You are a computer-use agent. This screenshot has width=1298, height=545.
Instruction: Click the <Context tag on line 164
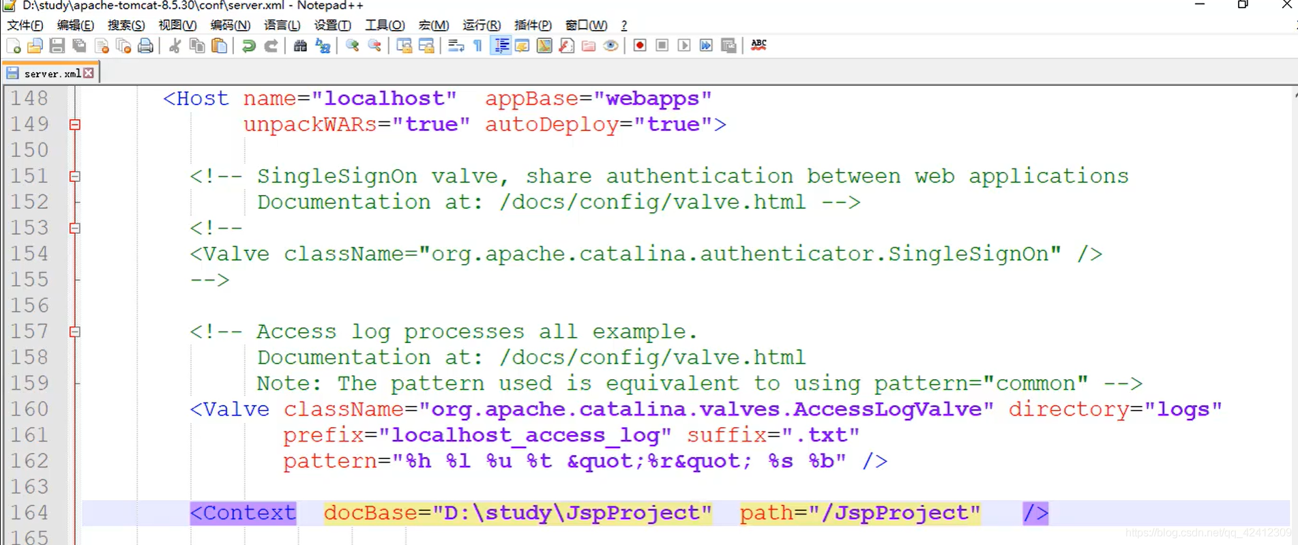coord(243,513)
